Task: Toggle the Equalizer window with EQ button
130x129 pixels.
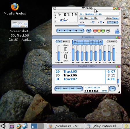Action: [110, 23]
